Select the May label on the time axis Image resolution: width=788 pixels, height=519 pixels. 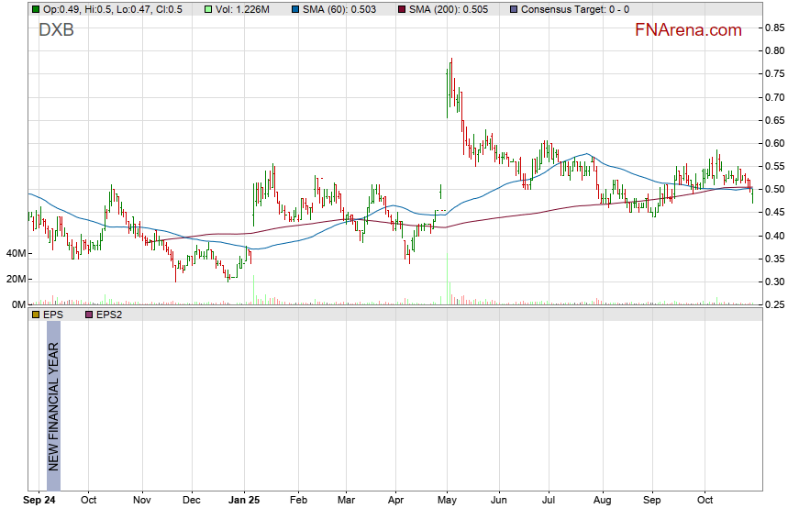point(447,502)
